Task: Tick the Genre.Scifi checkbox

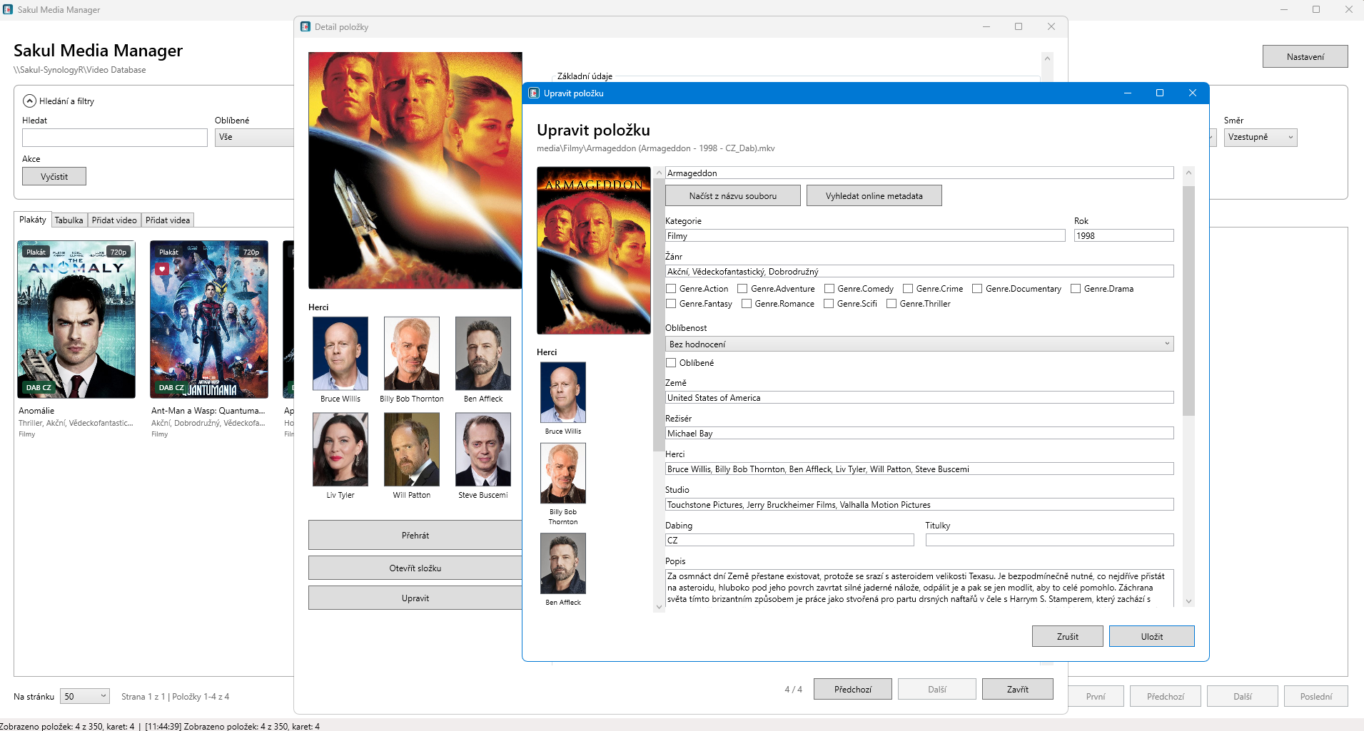Action: [x=829, y=304]
